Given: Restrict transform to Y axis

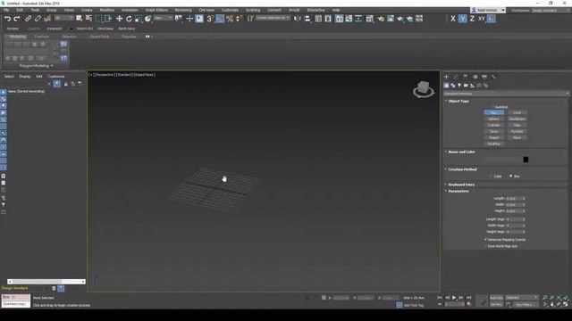Looking at the screenshot, I should pos(463,19).
